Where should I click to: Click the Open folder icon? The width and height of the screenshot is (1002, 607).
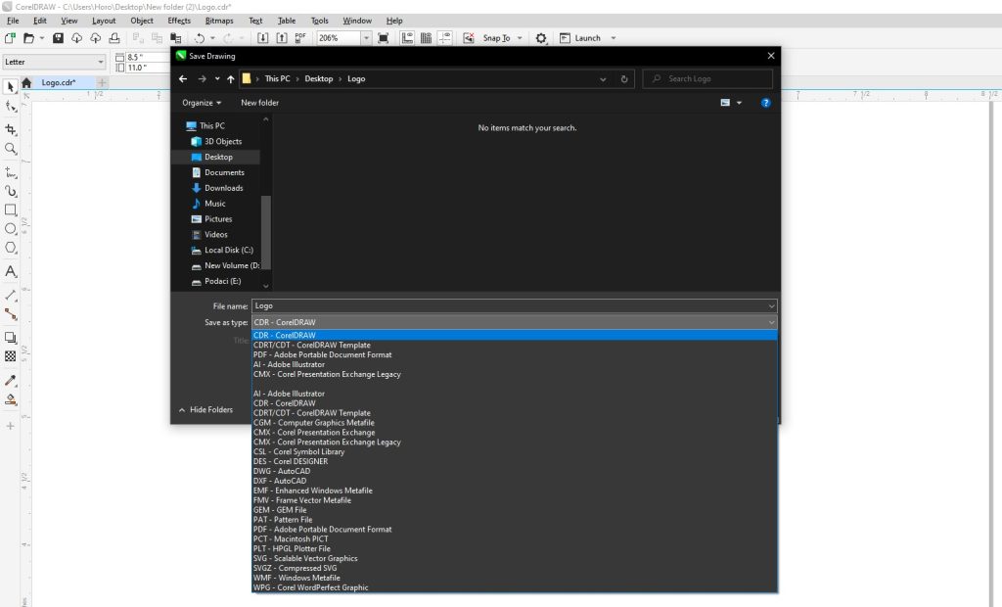(x=28, y=38)
